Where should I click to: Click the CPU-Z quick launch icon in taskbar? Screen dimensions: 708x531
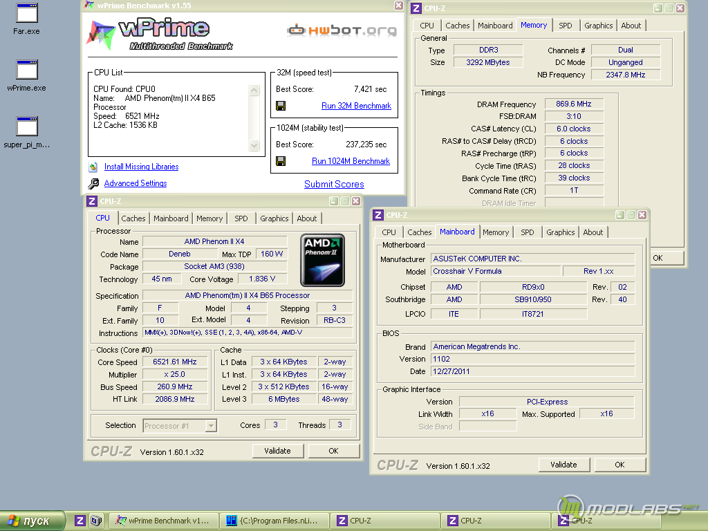[x=80, y=521]
